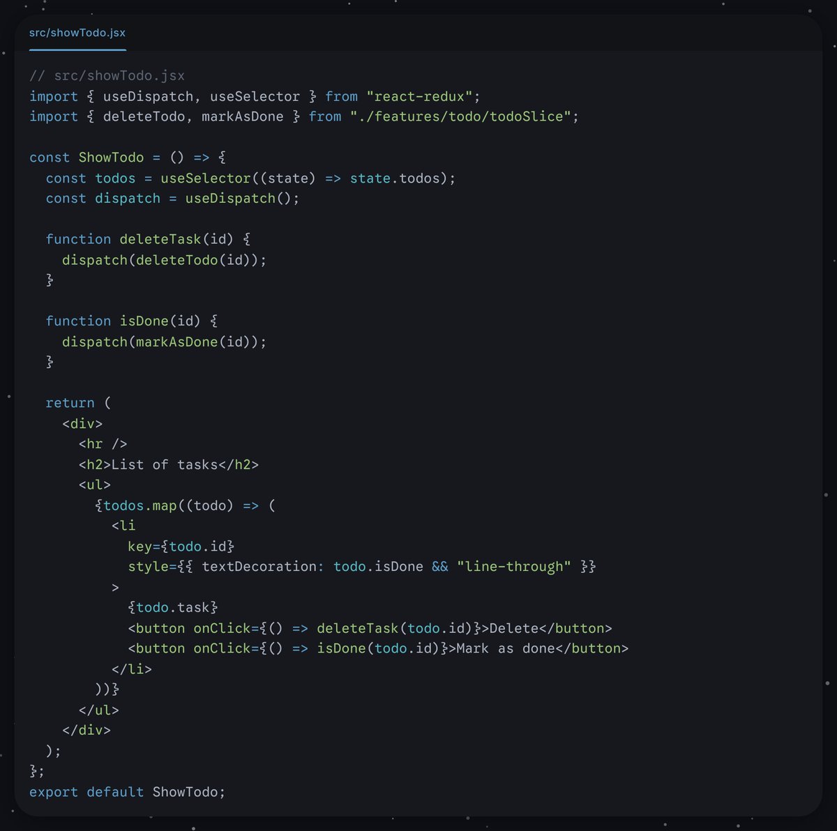The image size is (837, 831).
Task: Click the 'dispatch(markAsDone(id));' line
Action: (165, 342)
